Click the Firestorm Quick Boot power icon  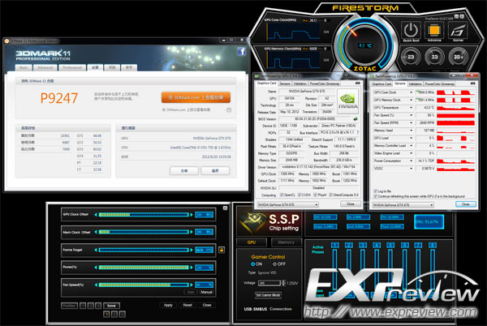pos(411,30)
